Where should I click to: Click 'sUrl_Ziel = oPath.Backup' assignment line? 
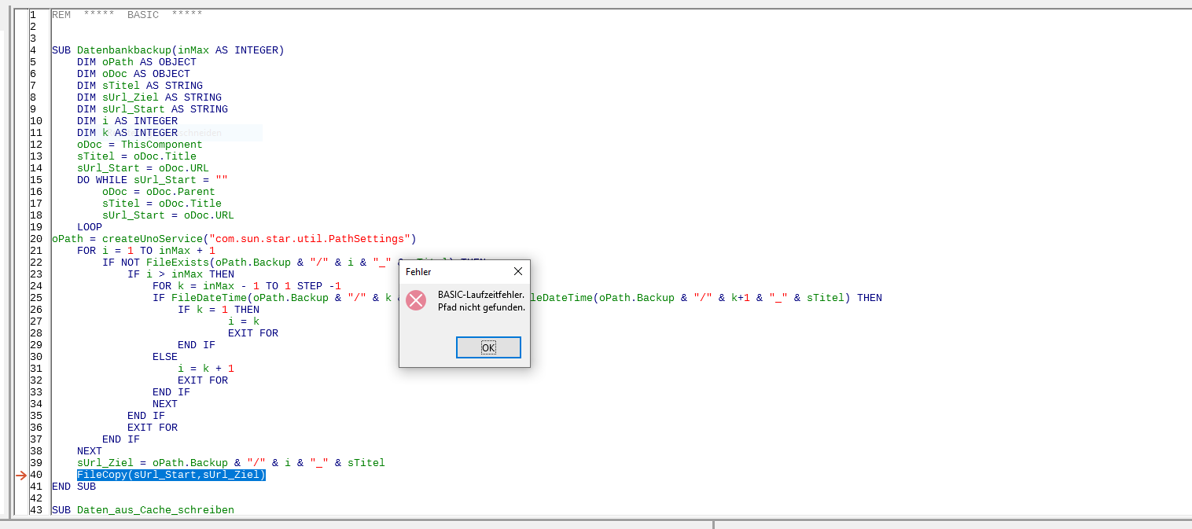231,463
